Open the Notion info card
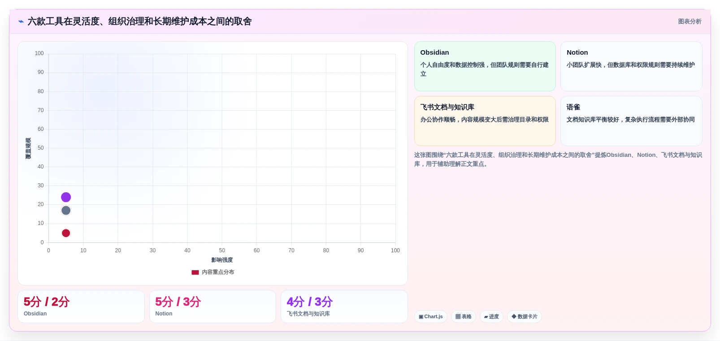The image size is (720, 341). tap(631, 66)
